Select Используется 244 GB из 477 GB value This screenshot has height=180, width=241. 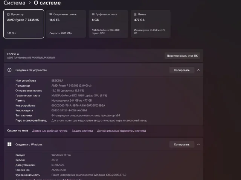coord(72,100)
